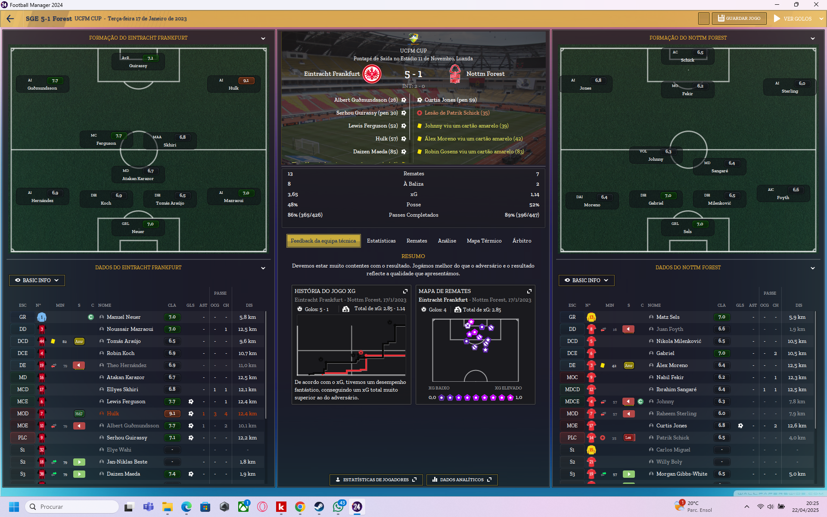Screen dimensions: 827x517
Task: Click Tomás Araújo yellow card icon
Action: (x=53, y=341)
